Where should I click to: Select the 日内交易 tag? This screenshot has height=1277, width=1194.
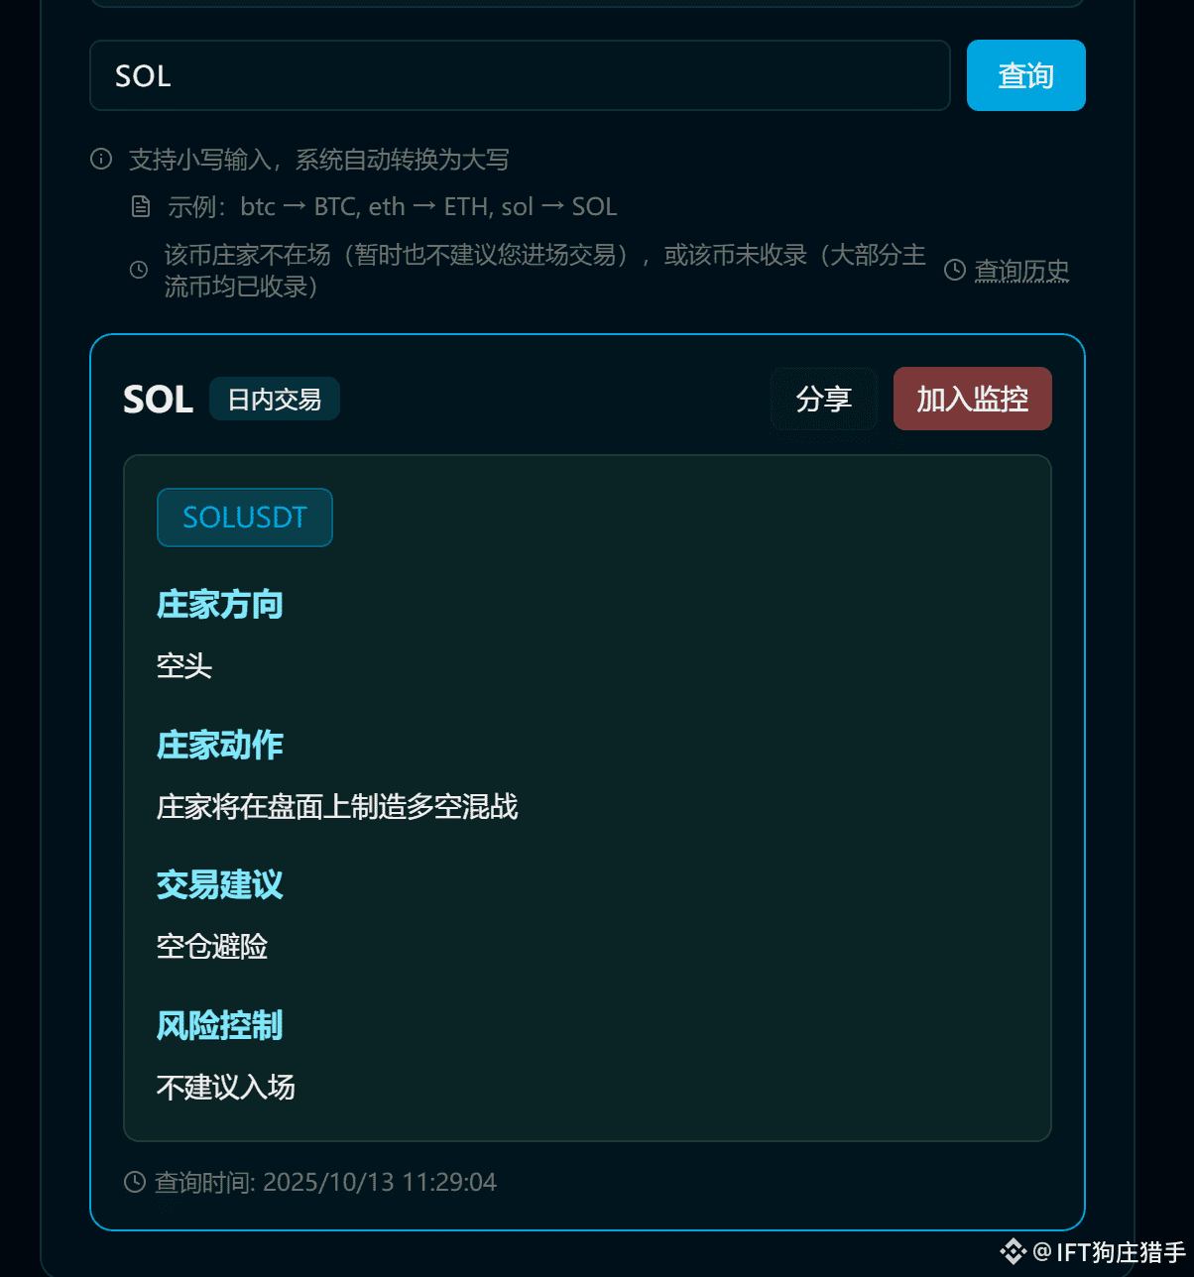(x=275, y=399)
